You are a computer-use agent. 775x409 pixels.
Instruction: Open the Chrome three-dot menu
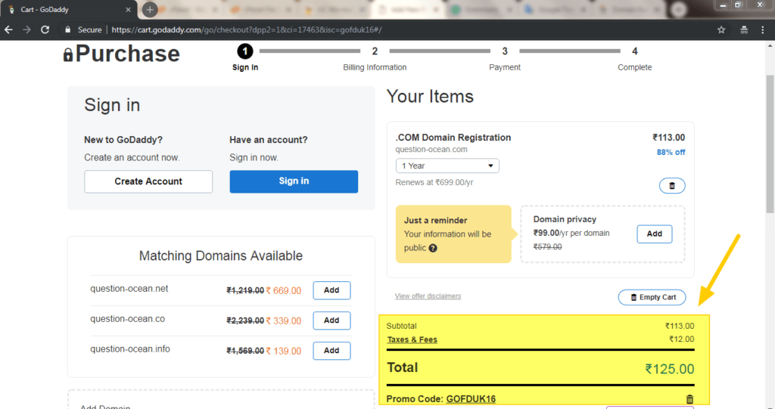(763, 29)
